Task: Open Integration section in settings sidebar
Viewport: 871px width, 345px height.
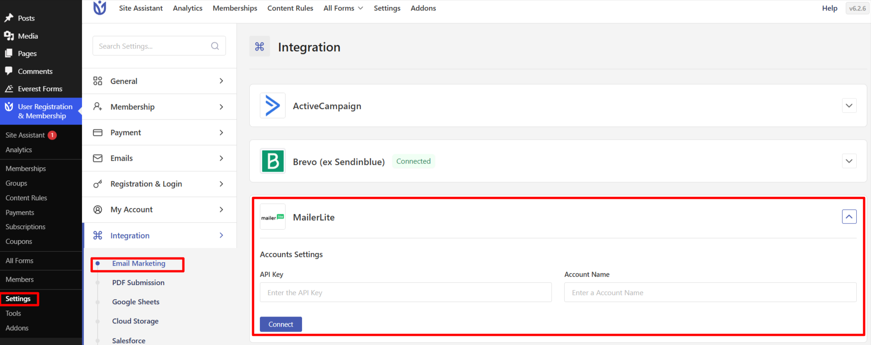Action: click(159, 235)
